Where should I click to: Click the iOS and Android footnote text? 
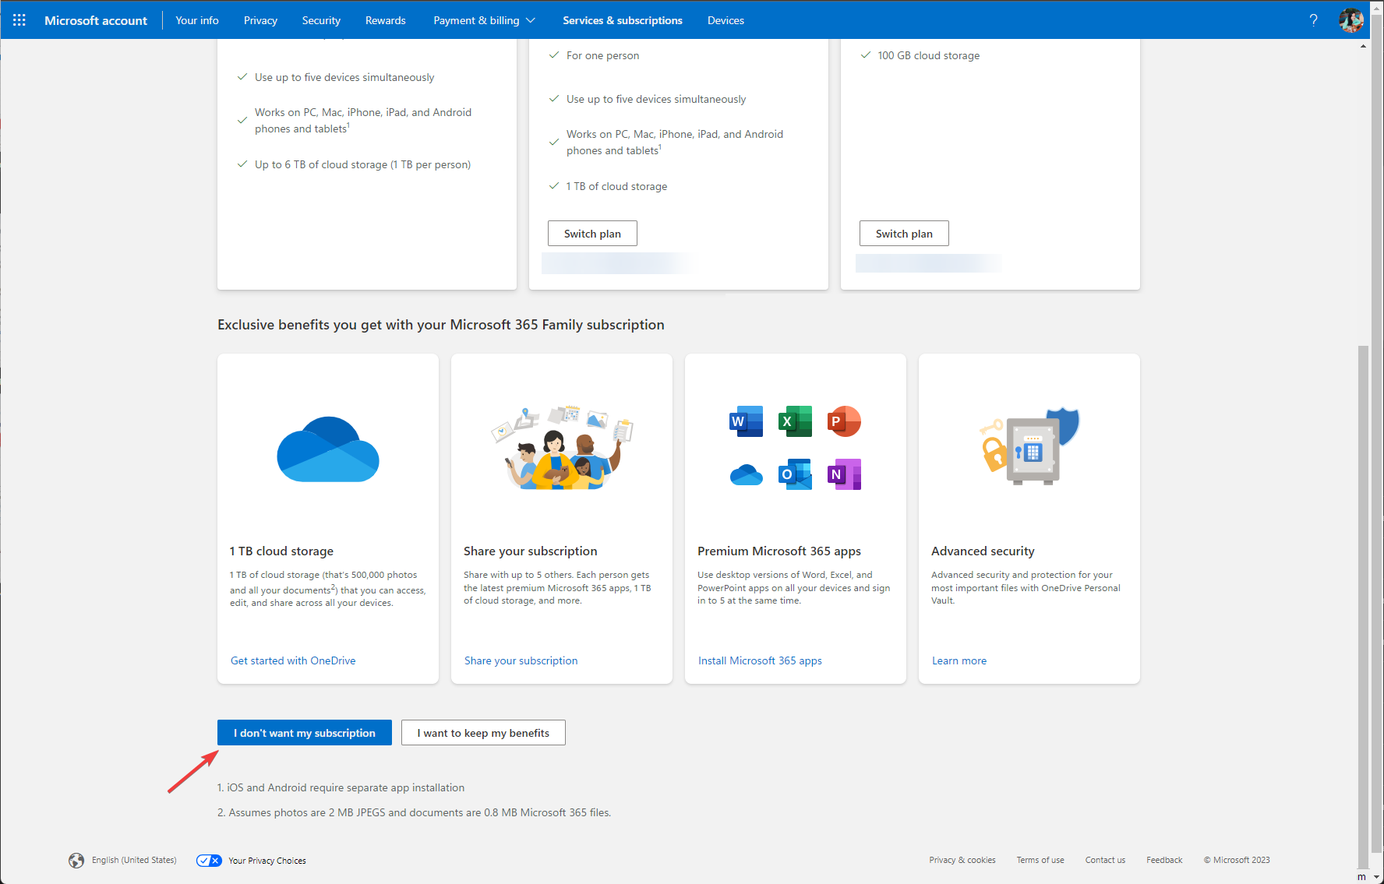341,787
